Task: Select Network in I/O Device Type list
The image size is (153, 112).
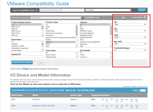Action: [x=60, y=42]
